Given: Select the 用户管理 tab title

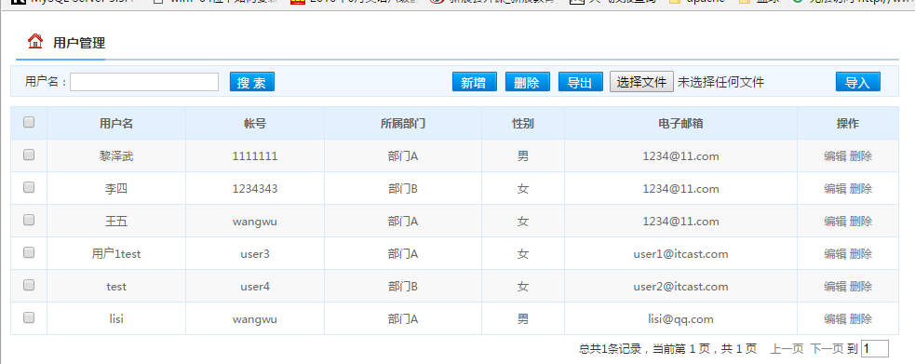Looking at the screenshot, I should 79,43.
